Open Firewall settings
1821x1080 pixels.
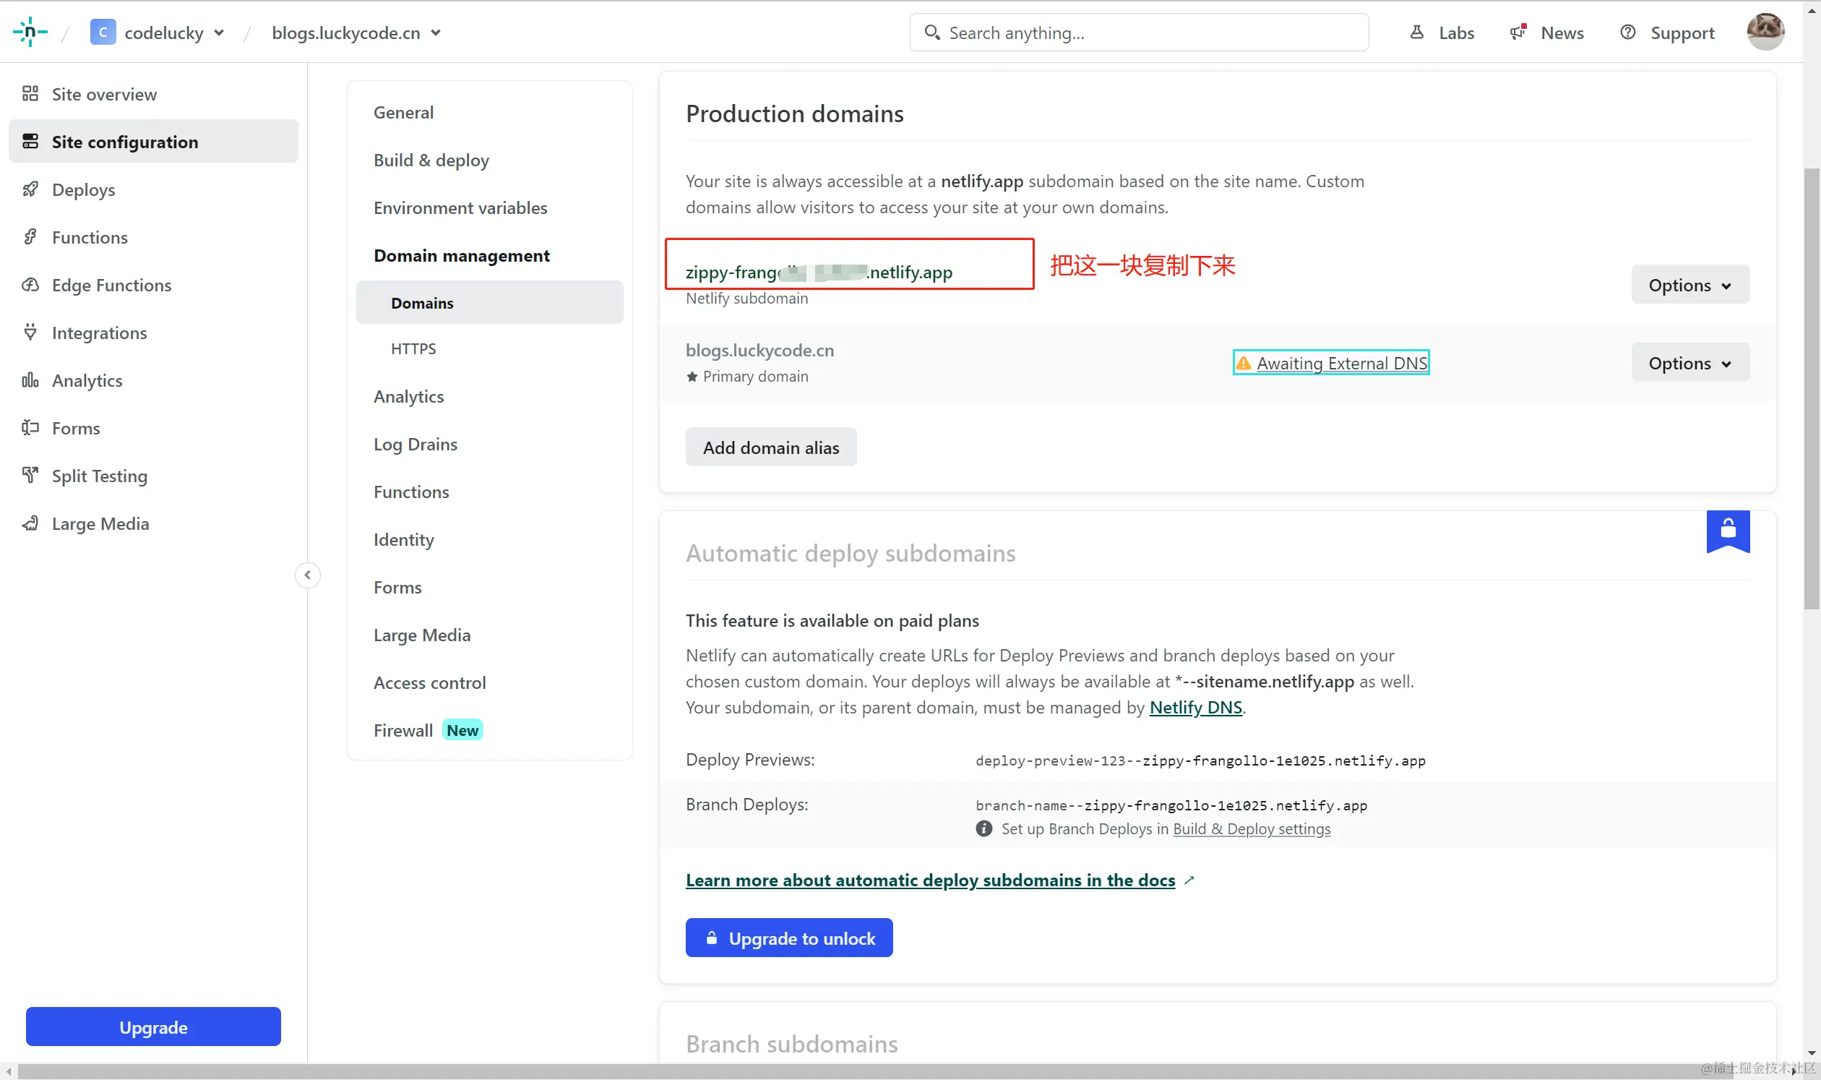coord(403,730)
